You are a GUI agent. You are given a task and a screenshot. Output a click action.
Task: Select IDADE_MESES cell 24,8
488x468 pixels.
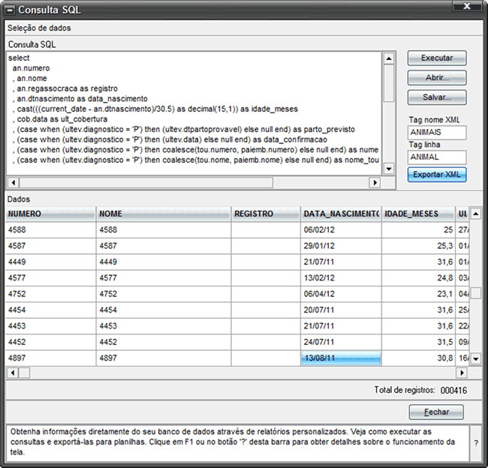[418, 278]
